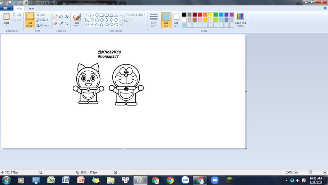328x185 pixels.
Task: Click the Sao (copy) button
Action: tap(17, 20)
